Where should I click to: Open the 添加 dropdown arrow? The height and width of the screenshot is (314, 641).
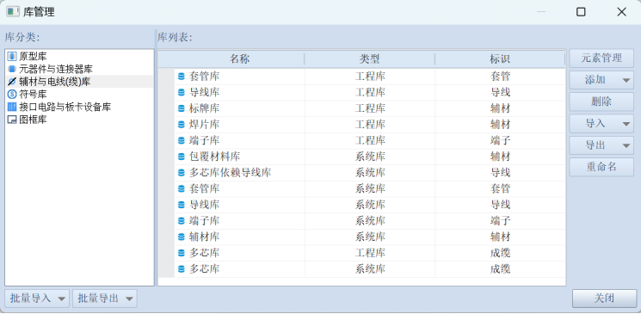pos(626,80)
